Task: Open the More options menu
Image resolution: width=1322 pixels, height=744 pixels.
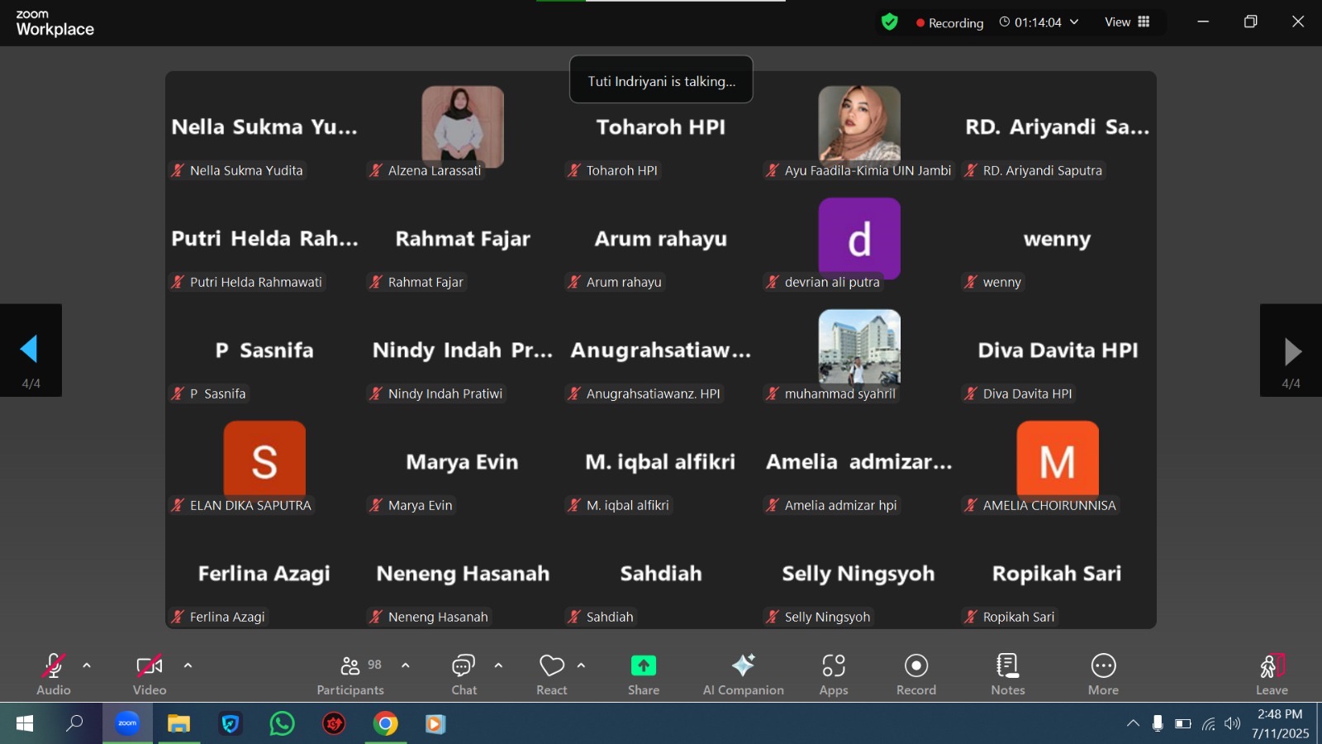Action: [1103, 675]
